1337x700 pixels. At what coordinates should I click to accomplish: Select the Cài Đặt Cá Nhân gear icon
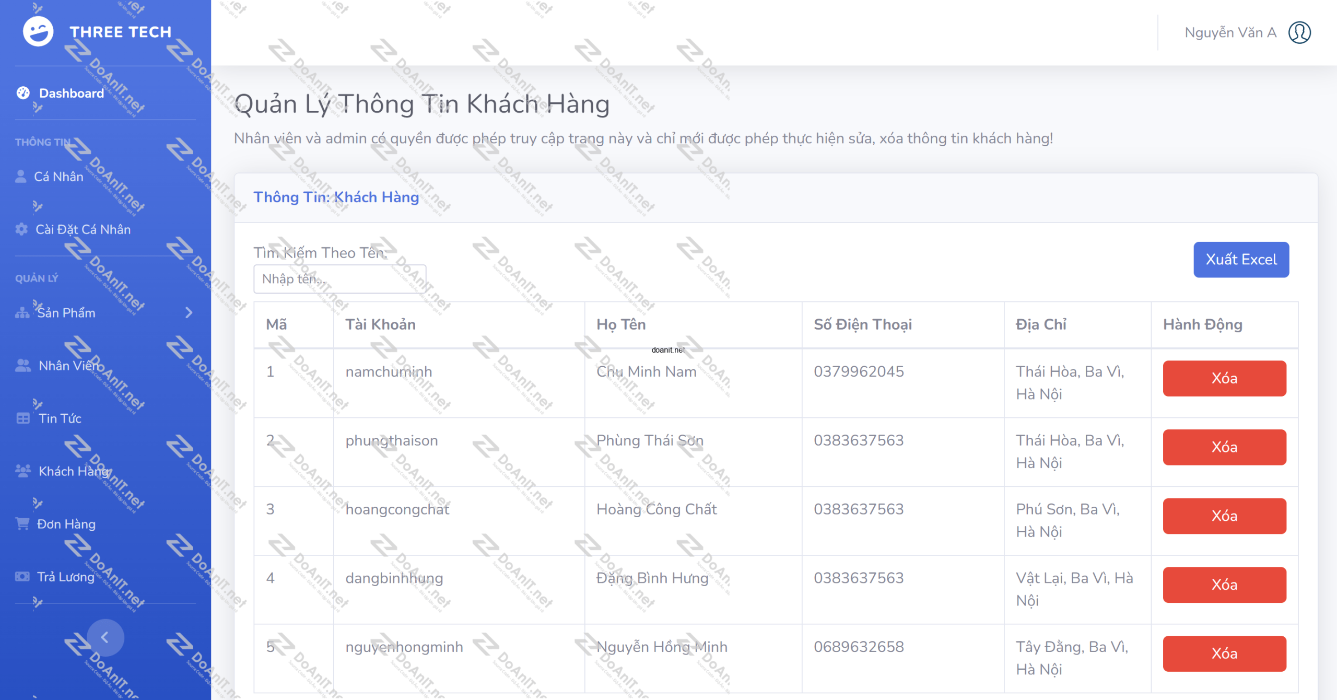21,229
